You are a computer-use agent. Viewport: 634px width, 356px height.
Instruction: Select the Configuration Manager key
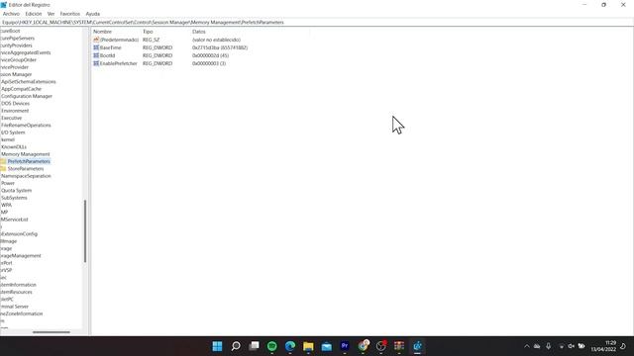coord(27,96)
